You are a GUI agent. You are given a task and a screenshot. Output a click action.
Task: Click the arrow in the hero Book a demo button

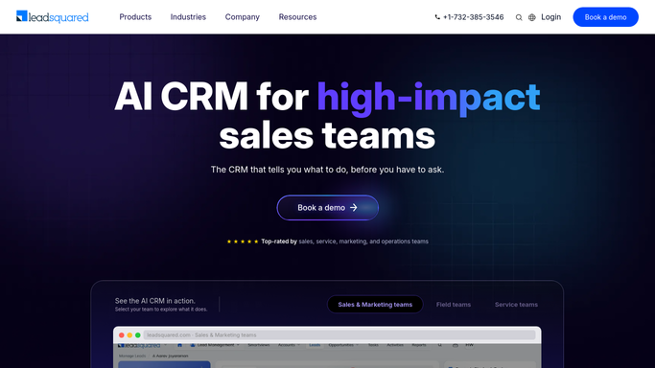point(354,207)
